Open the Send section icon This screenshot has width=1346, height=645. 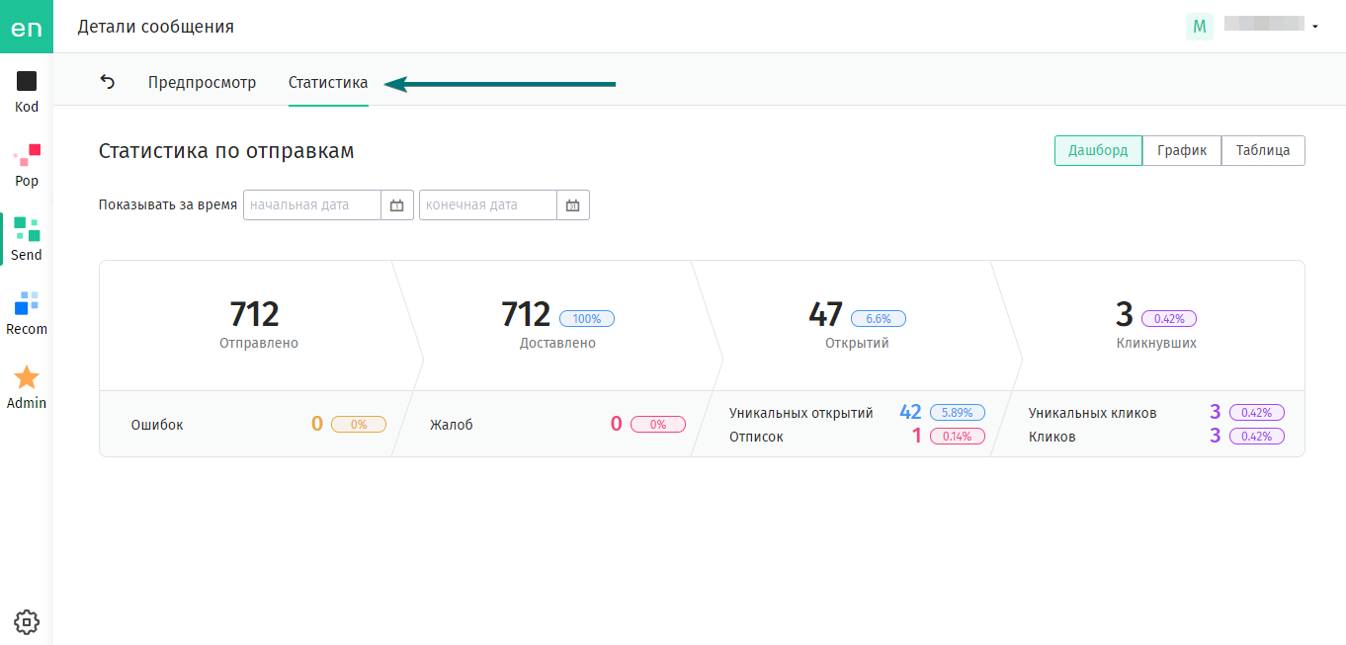point(27,229)
